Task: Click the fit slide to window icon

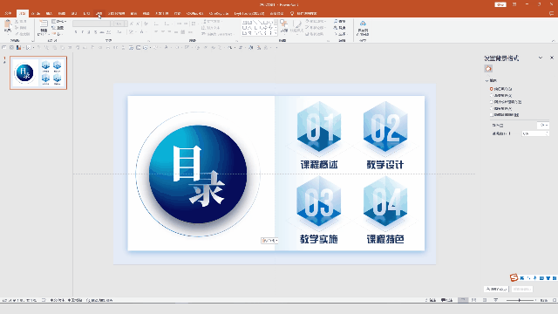Action: click(555, 300)
